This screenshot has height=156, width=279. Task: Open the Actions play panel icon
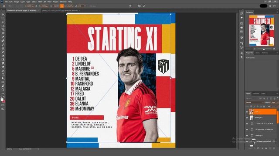242,18
